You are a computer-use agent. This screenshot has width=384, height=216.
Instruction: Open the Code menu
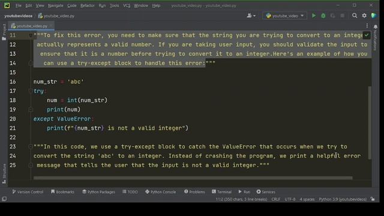pos(72,5)
